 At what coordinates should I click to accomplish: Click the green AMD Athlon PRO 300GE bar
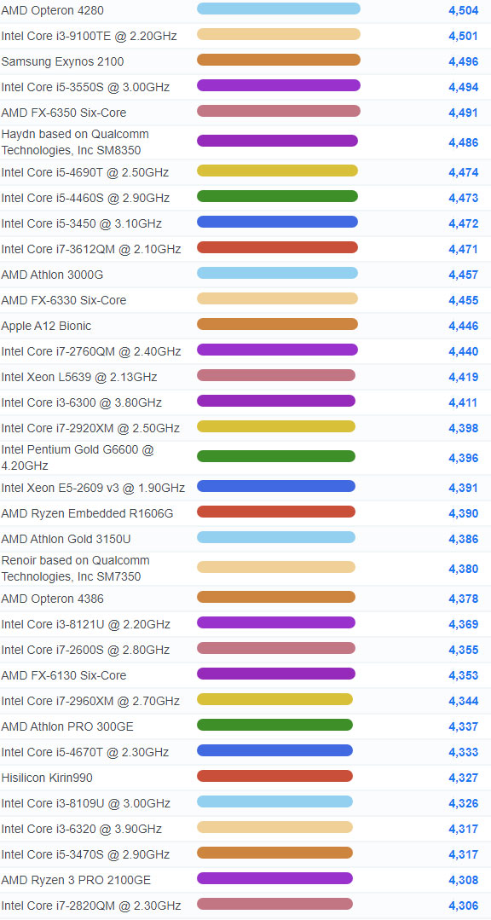(x=274, y=726)
